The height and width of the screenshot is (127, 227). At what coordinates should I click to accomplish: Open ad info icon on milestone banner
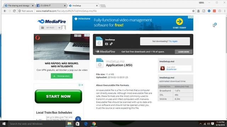click(x=189, y=17)
